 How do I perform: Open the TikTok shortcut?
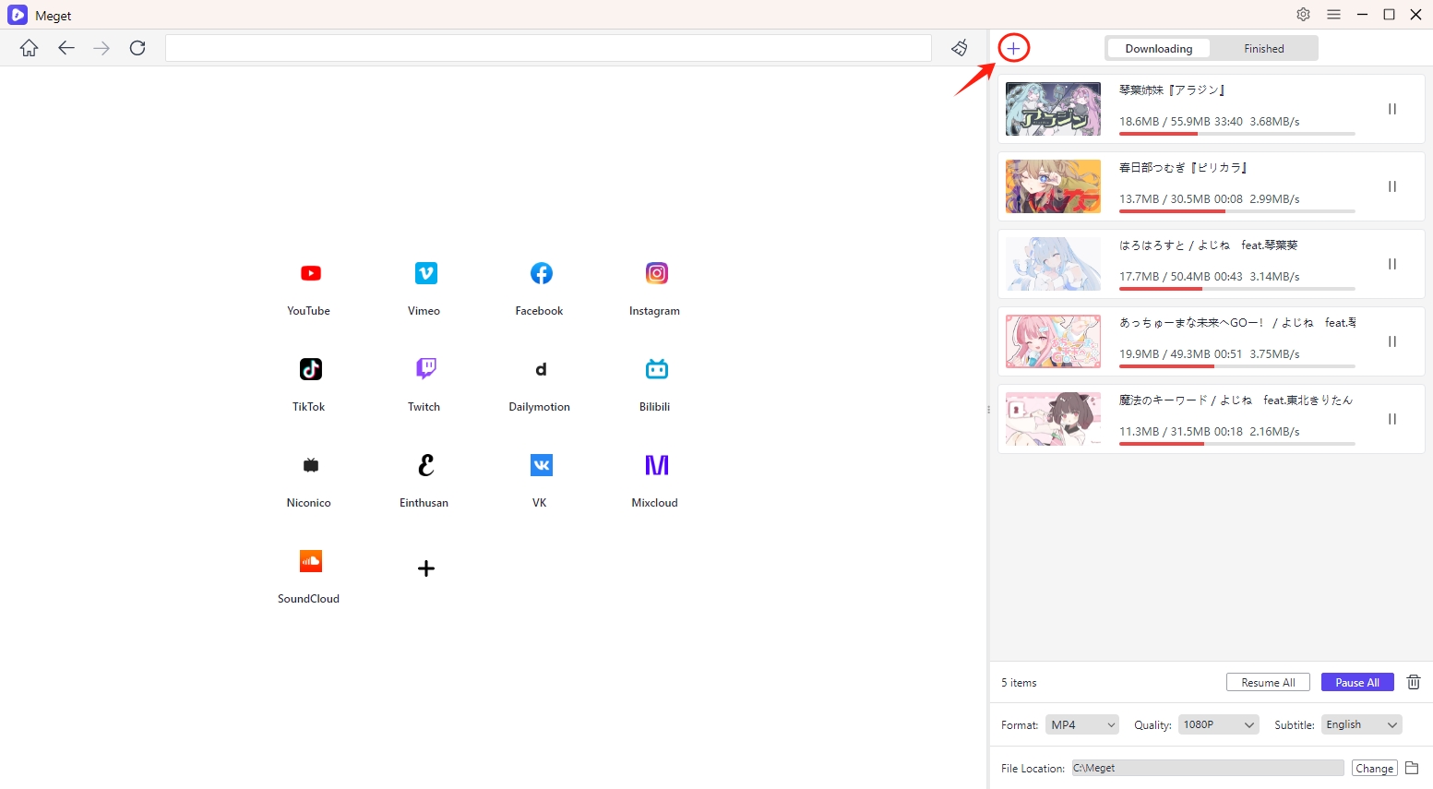coord(309,384)
